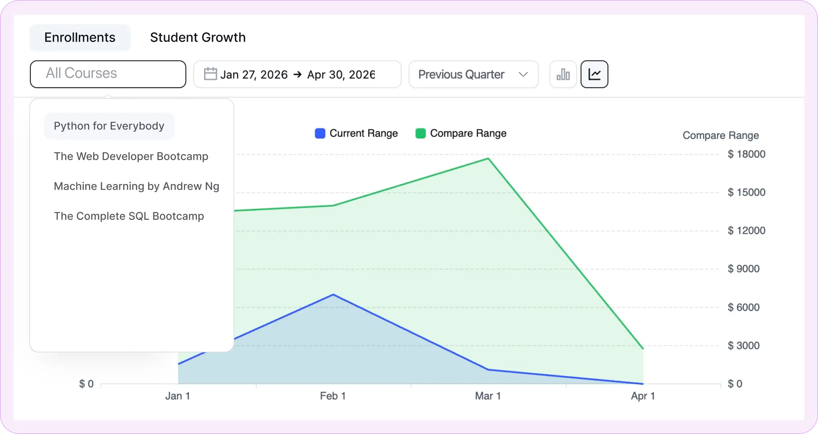Click the Feb 1 axis label

point(333,396)
